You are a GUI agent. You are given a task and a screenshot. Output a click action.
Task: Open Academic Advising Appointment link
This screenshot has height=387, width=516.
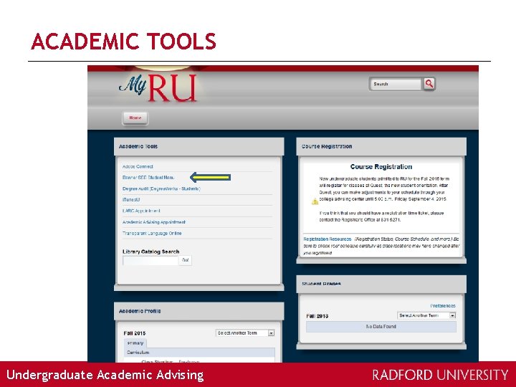pos(153,222)
